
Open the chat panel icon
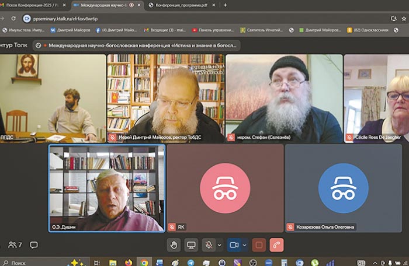34,245
